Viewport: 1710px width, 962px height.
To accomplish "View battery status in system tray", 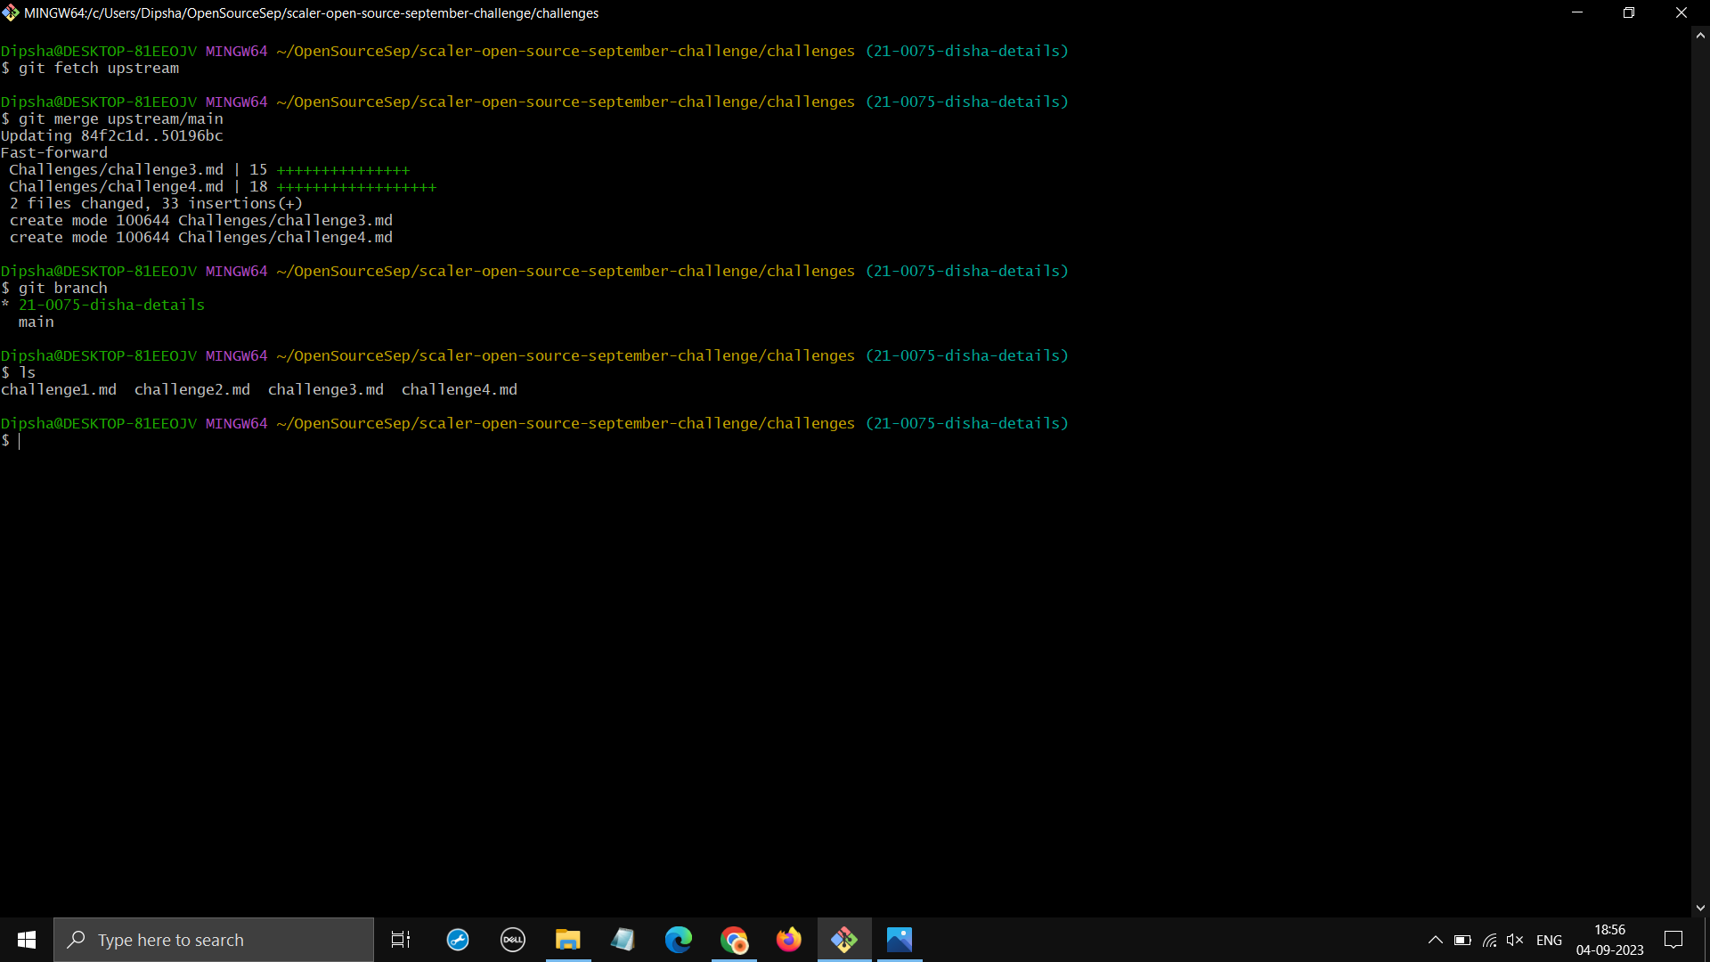I will click(1462, 940).
